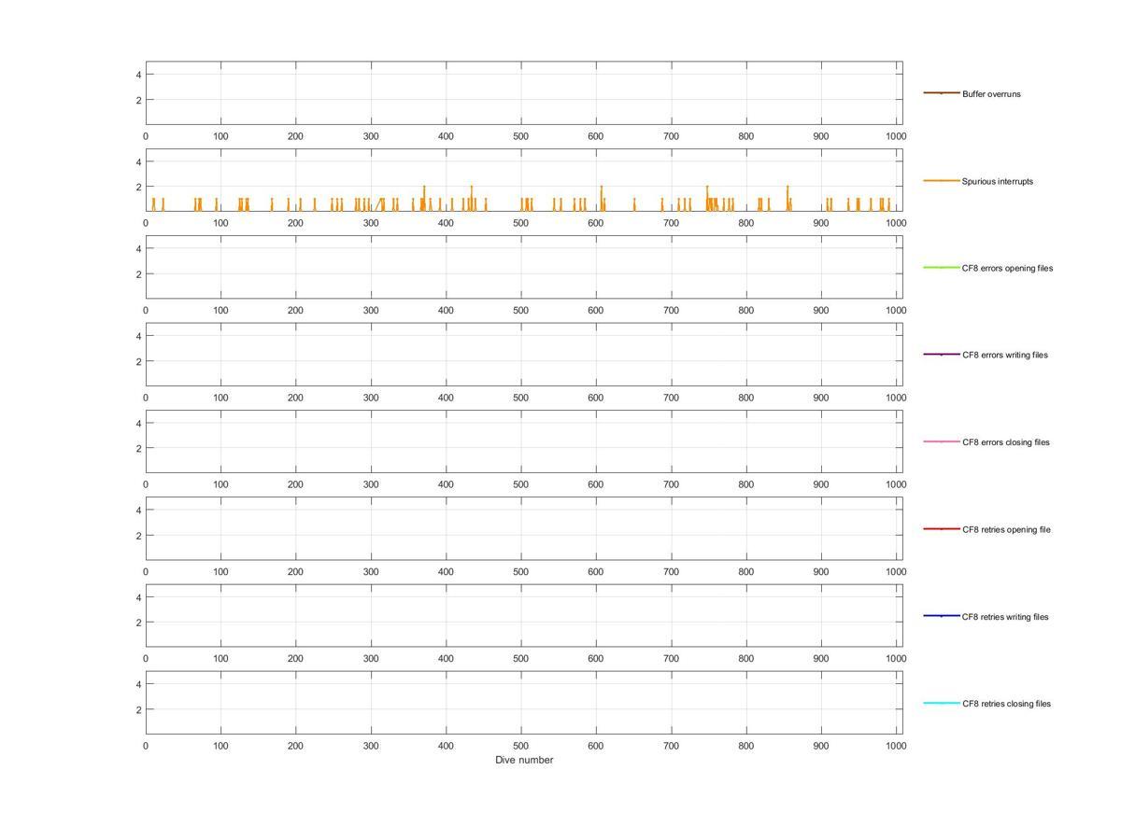Click the 600 tick under the CF8 retries closing plot
1121x826 pixels.
(x=596, y=746)
